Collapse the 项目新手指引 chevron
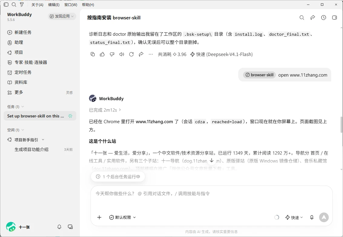This screenshot has width=343, height=237. point(43,140)
